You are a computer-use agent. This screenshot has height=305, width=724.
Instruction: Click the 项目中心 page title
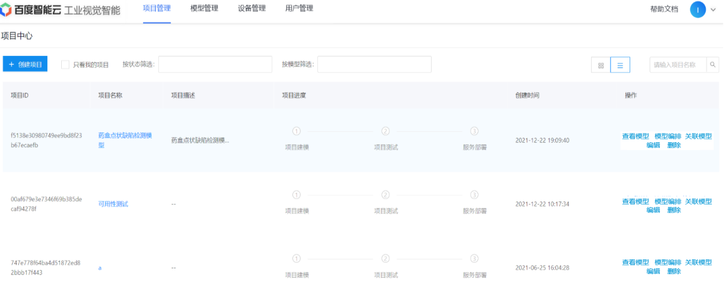click(x=17, y=35)
